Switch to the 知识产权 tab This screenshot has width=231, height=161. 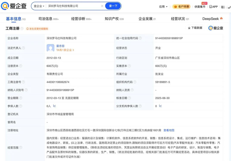click(x=112, y=19)
